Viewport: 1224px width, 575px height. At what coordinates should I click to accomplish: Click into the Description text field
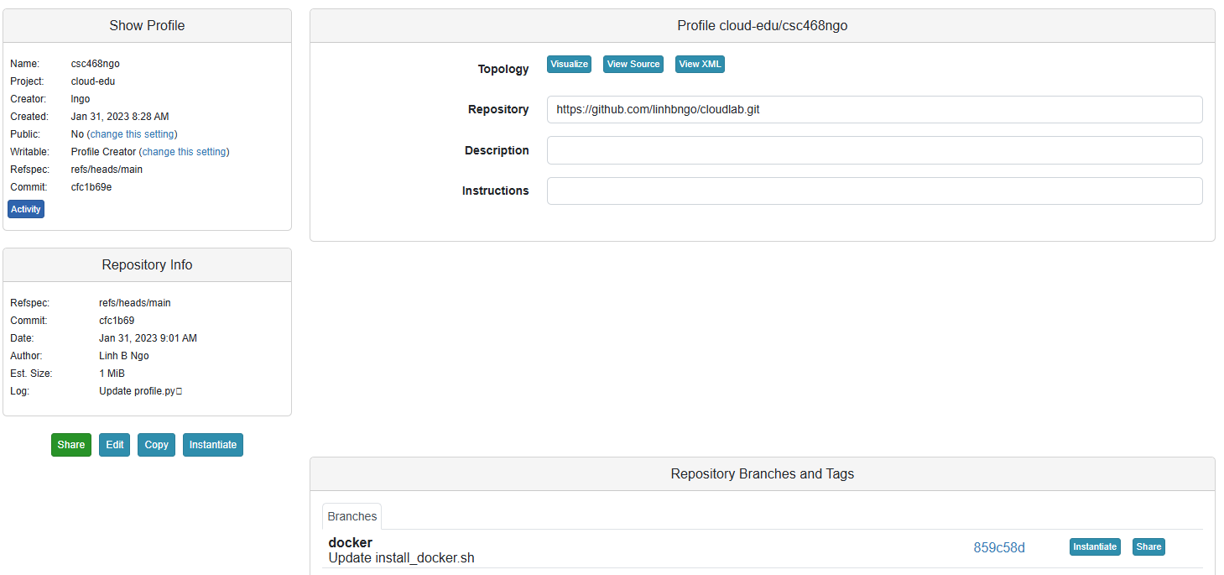pyautogui.click(x=874, y=150)
